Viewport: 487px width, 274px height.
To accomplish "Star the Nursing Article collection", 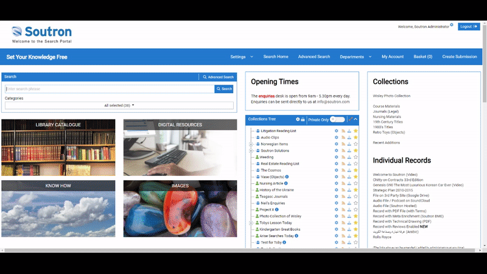I will coord(356,183).
